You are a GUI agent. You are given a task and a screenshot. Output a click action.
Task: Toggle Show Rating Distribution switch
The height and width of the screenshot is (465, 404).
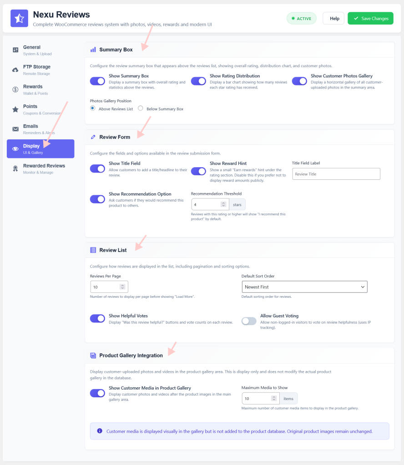(198, 81)
